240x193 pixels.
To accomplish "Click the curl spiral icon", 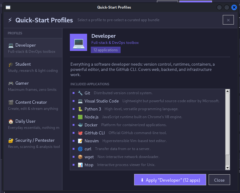I will [80, 149].
